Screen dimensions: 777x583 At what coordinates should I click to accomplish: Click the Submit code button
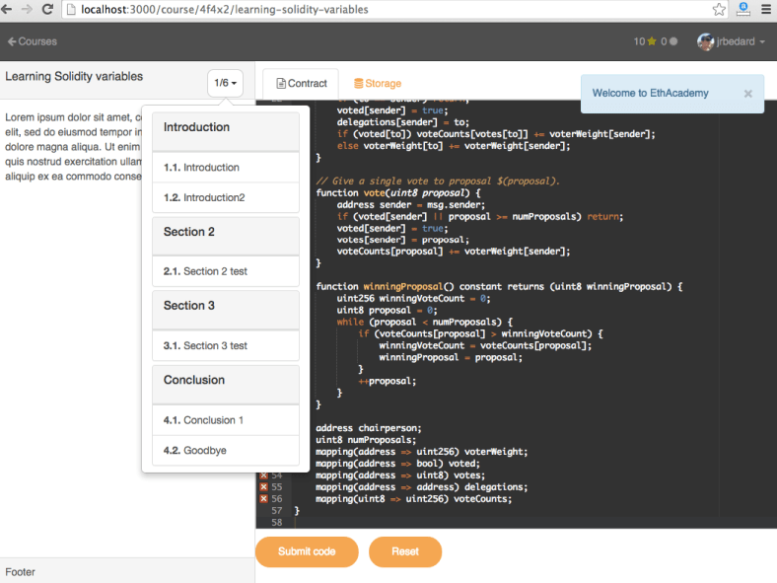pos(307,551)
